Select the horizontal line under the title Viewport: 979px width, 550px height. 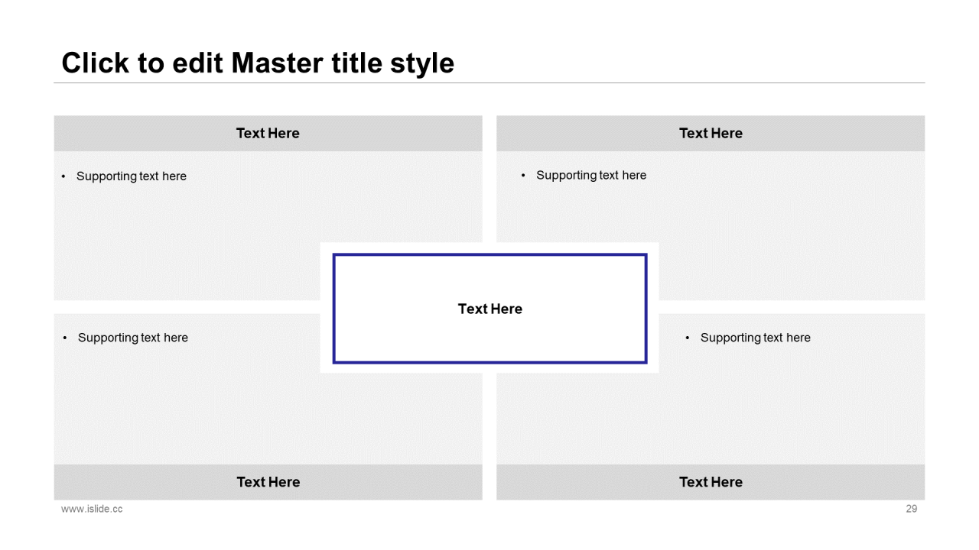489,82
